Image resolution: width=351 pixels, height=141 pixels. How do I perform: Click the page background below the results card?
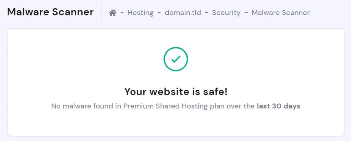[175, 139]
